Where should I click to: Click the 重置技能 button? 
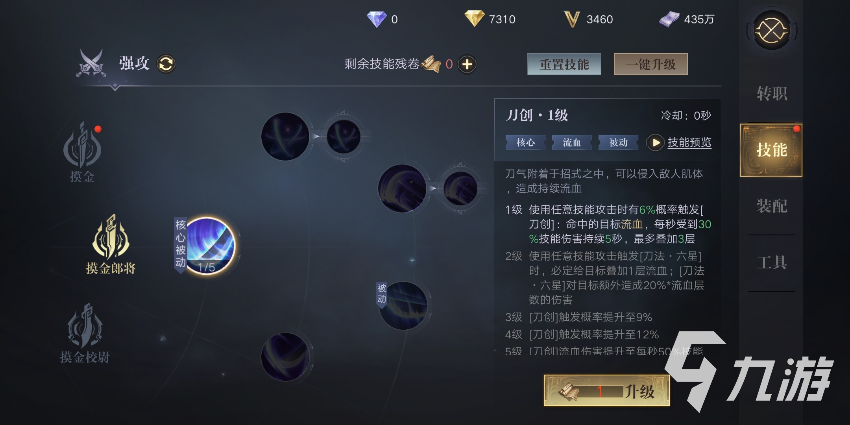[x=564, y=64]
